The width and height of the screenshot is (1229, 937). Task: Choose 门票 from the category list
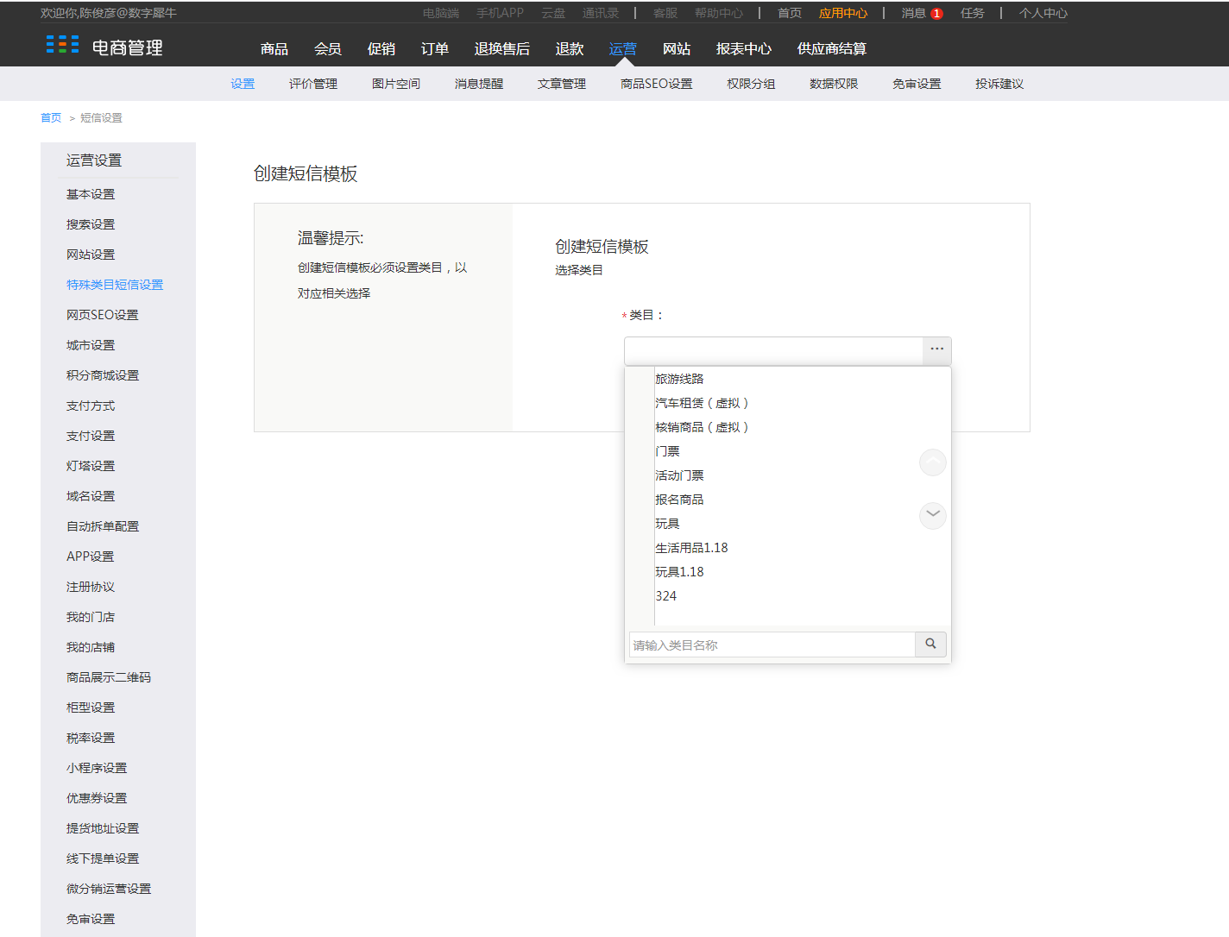[667, 451]
